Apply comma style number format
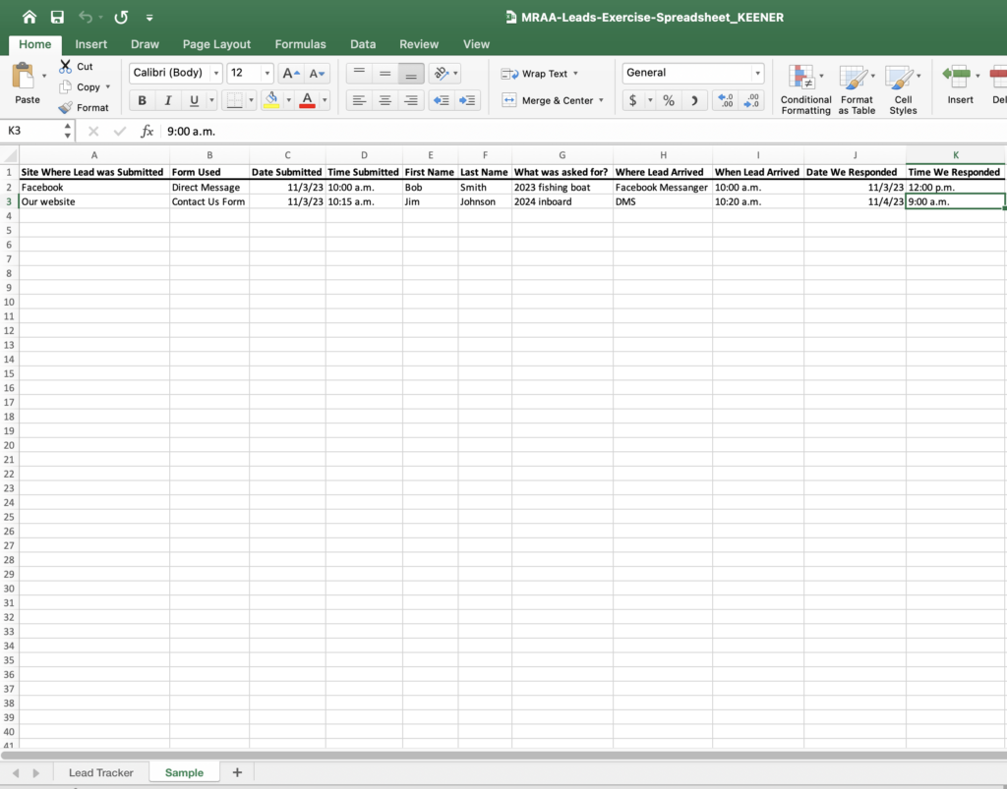Viewport: 1007px width, 789px height. click(694, 100)
